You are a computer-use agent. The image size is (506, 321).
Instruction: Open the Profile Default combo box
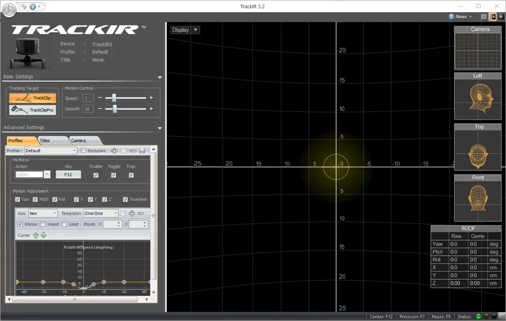[51, 151]
